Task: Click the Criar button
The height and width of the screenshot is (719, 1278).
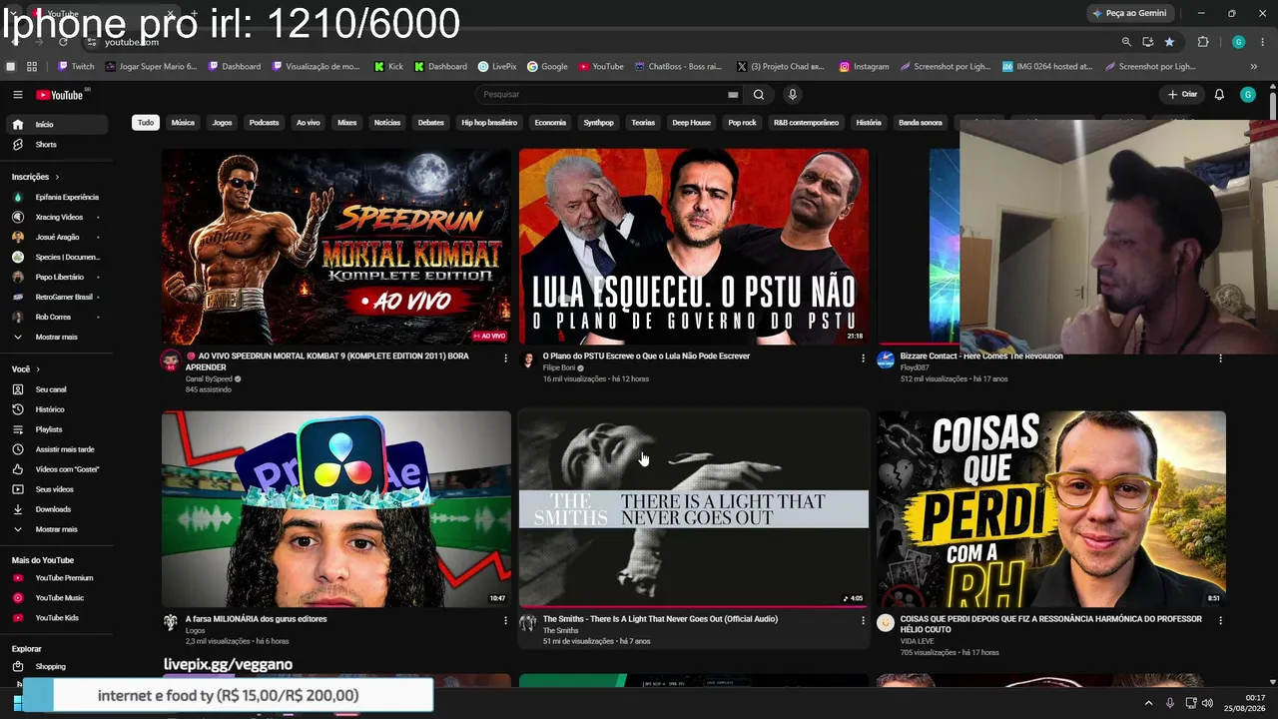Action: click(1182, 95)
